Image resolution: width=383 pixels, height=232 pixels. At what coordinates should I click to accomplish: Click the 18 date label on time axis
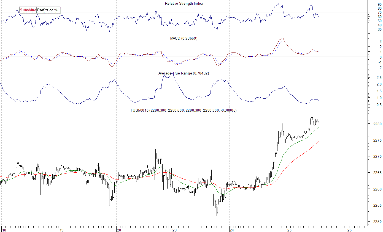tap(4, 230)
